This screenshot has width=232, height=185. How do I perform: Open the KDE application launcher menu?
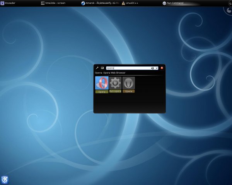(5, 179)
